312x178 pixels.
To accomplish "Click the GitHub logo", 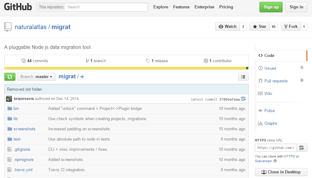I will coord(18,7).
